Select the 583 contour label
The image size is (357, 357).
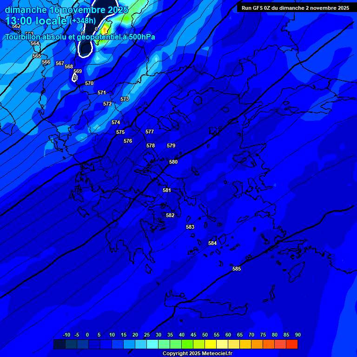click(x=190, y=227)
